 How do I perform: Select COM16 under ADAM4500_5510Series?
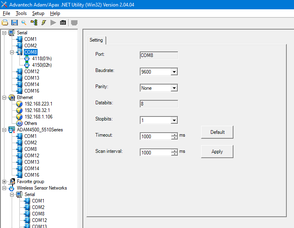31,175
